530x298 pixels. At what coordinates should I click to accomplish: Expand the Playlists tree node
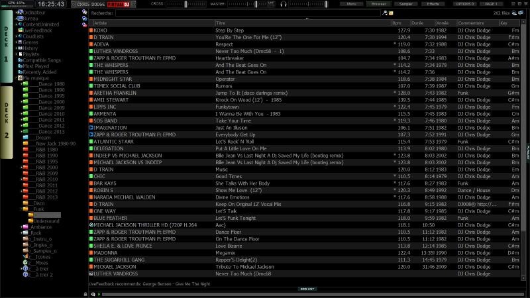tap(17, 54)
